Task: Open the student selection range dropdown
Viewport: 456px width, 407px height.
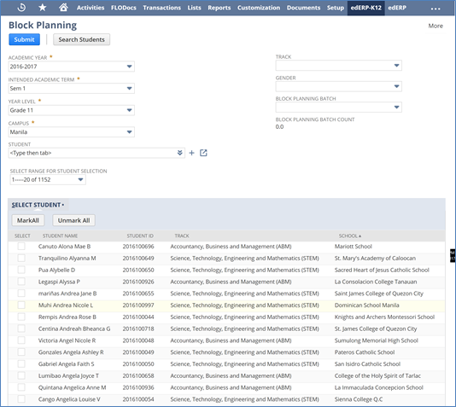Action: (48, 179)
